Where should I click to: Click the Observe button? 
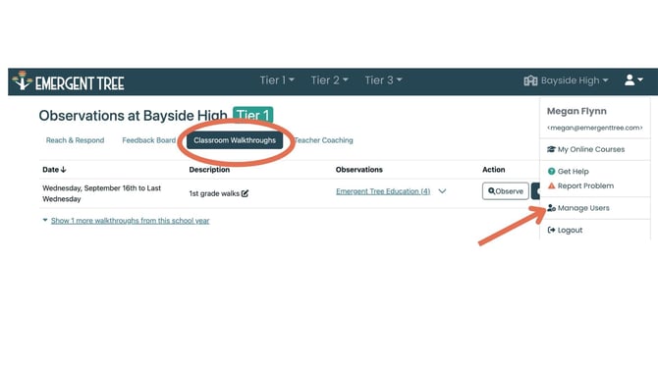point(505,191)
